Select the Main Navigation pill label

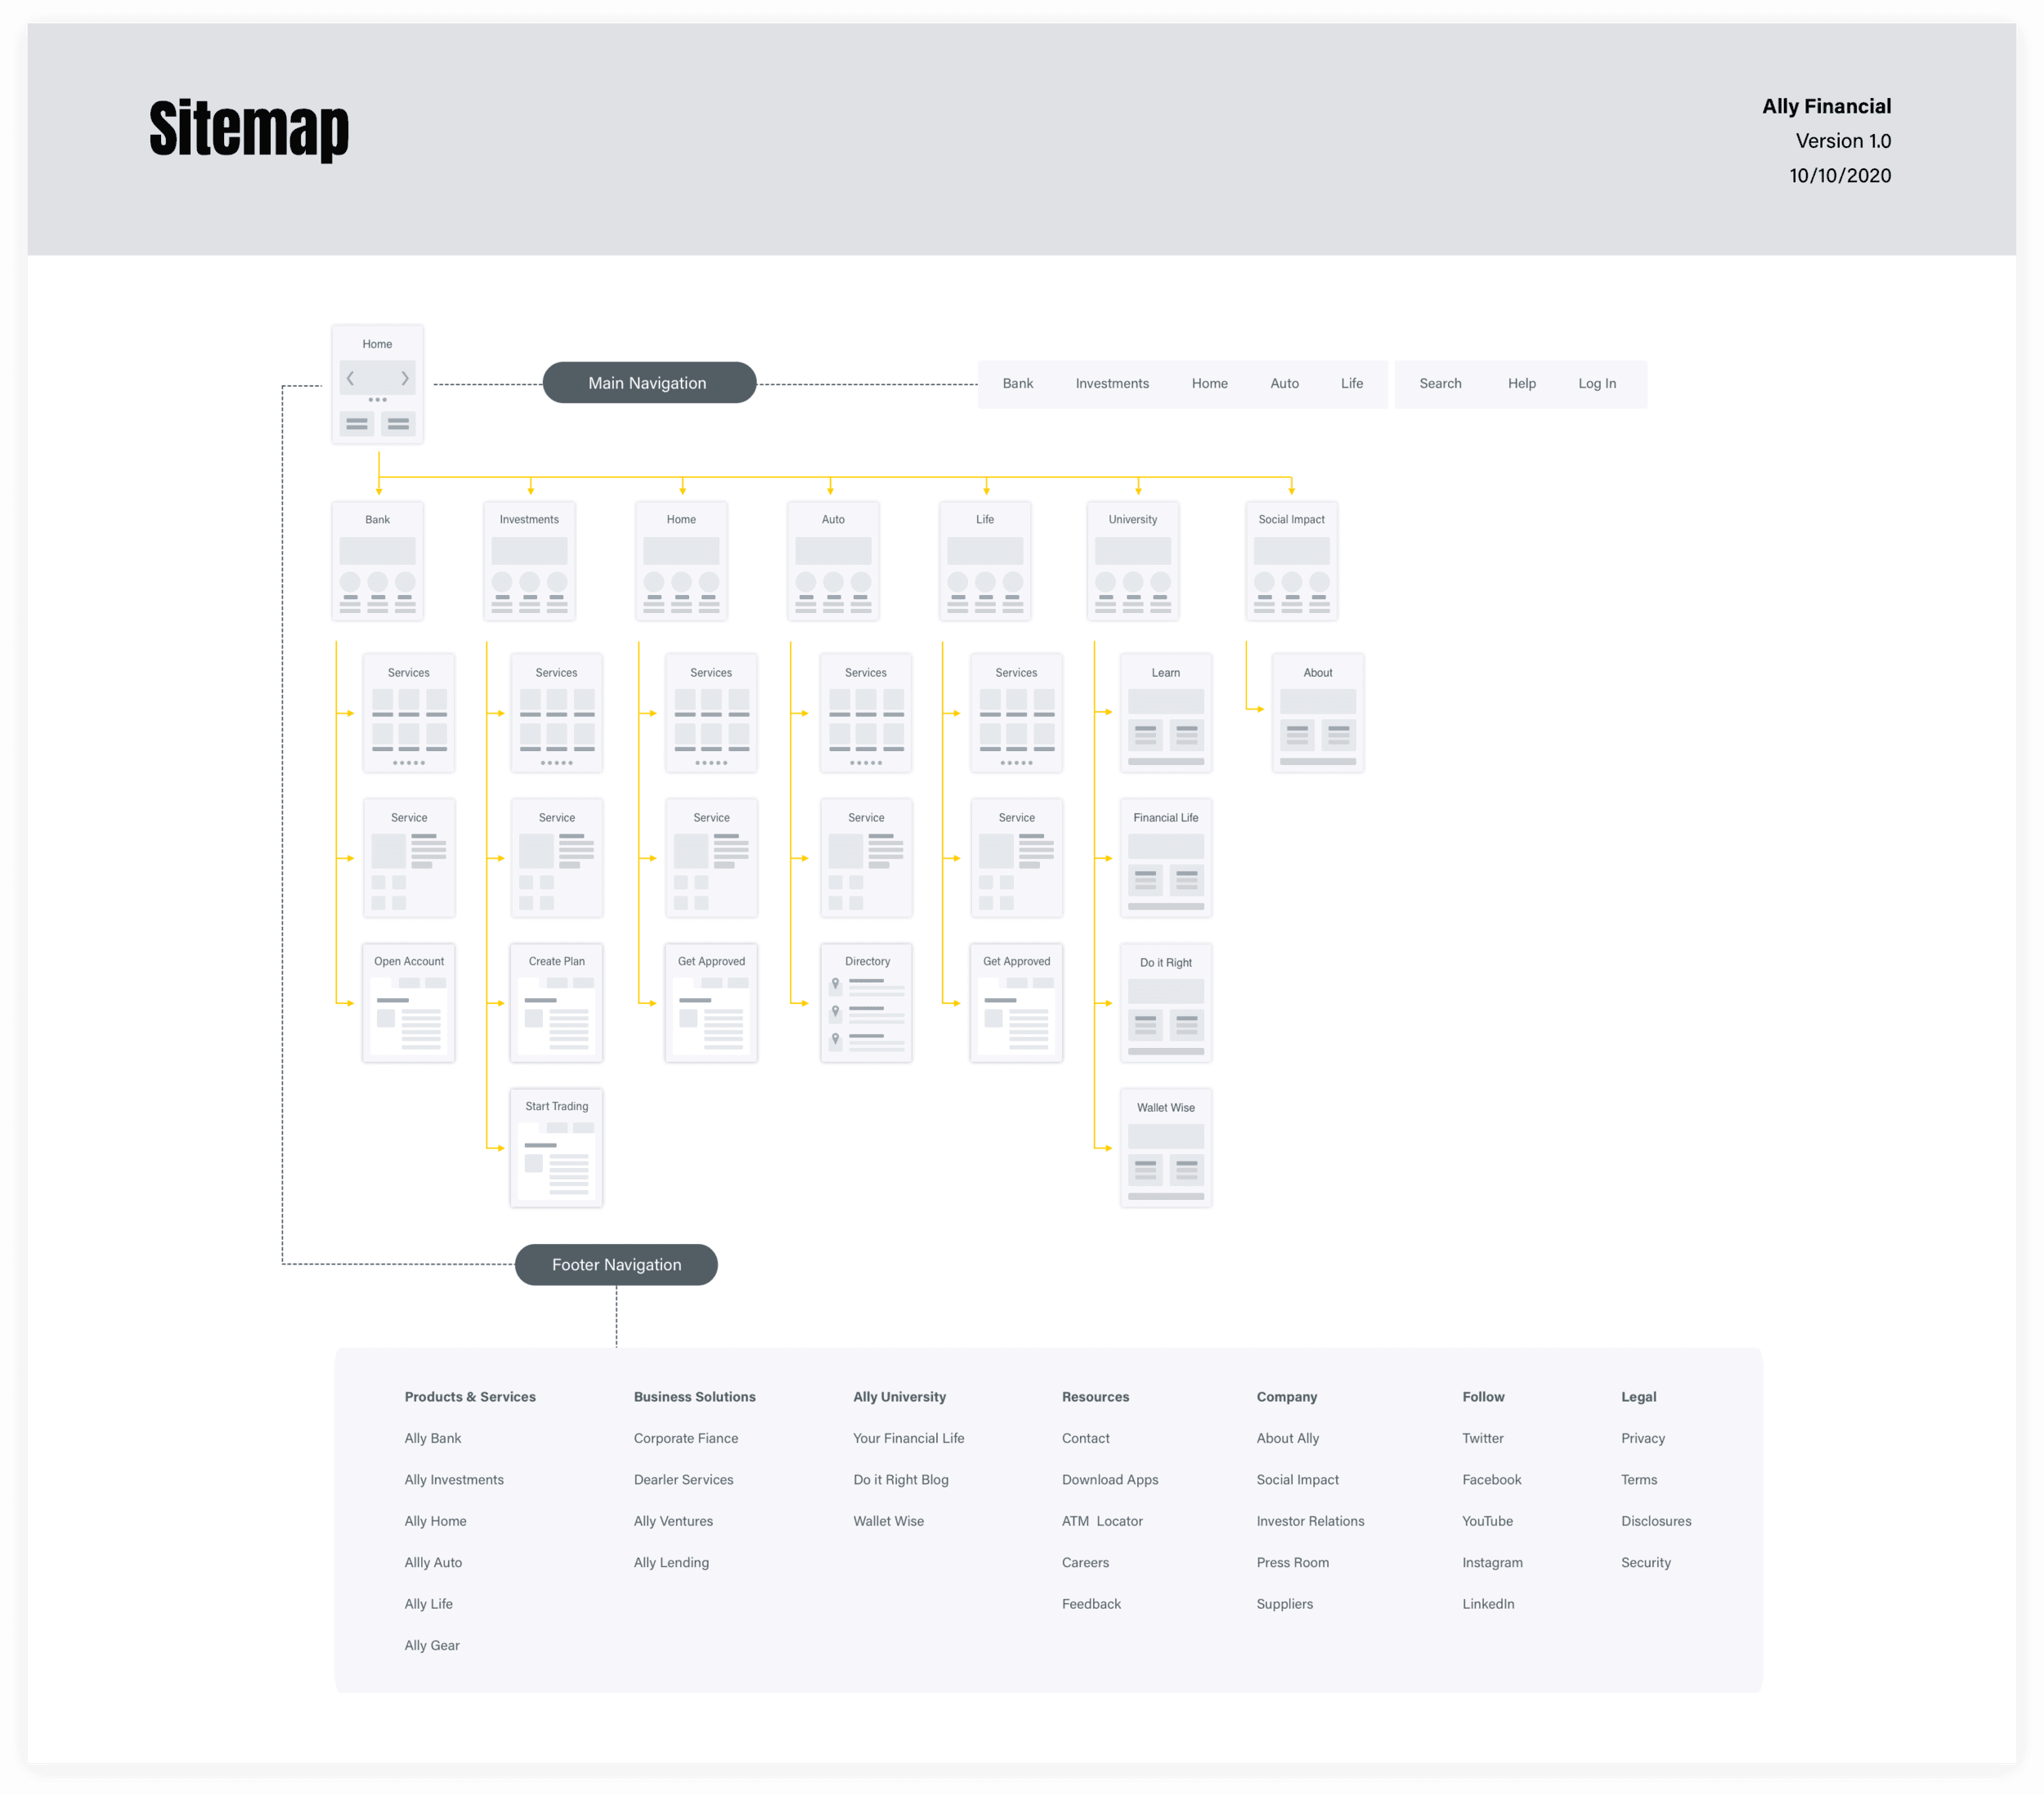tap(648, 383)
